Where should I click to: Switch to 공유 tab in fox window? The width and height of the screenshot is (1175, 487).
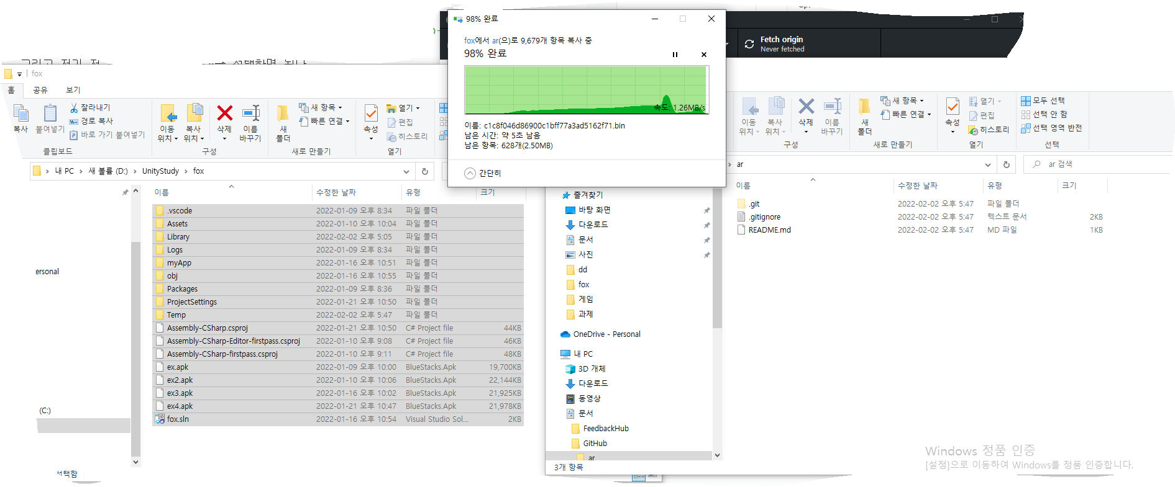(x=40, y=90)
